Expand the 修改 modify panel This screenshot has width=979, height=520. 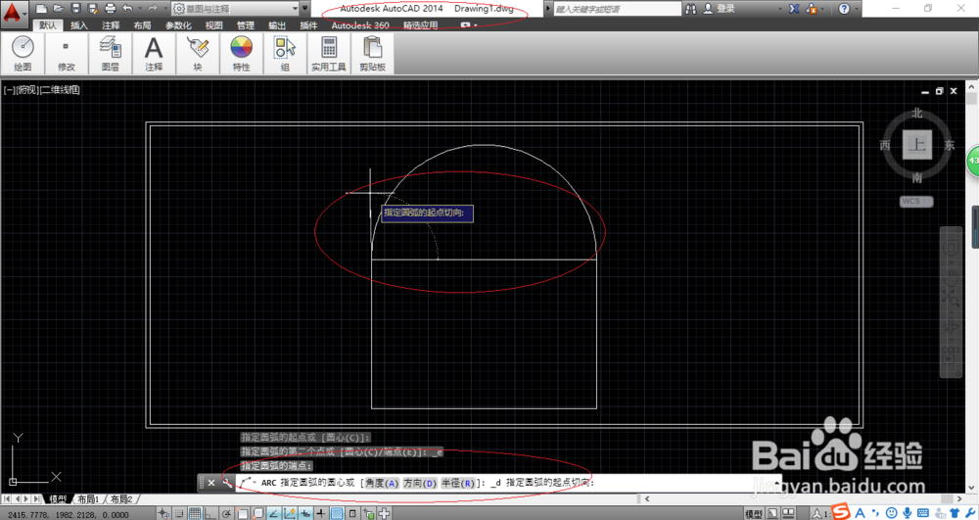[67, 53]
